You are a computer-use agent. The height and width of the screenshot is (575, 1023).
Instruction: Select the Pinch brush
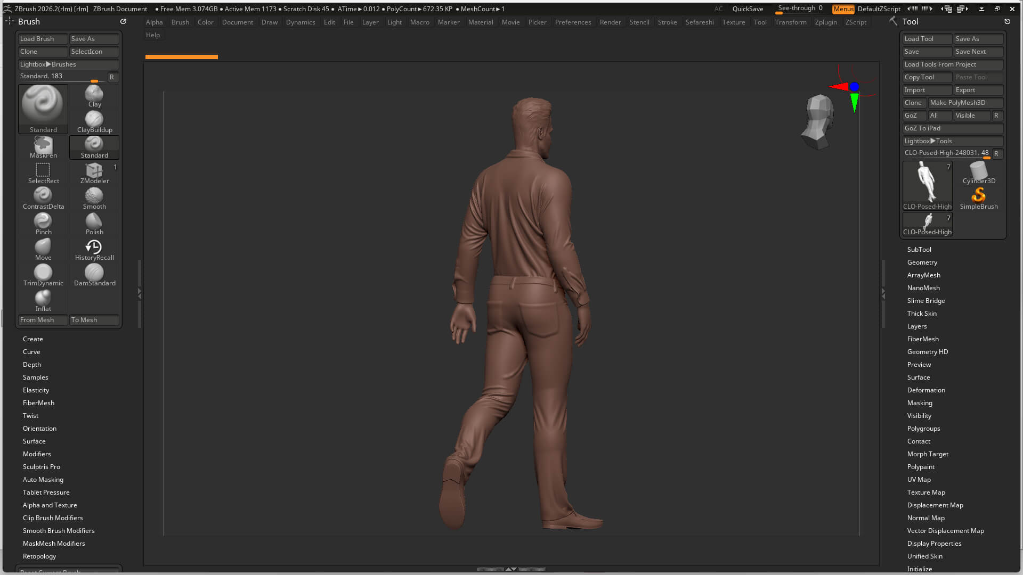43,224
